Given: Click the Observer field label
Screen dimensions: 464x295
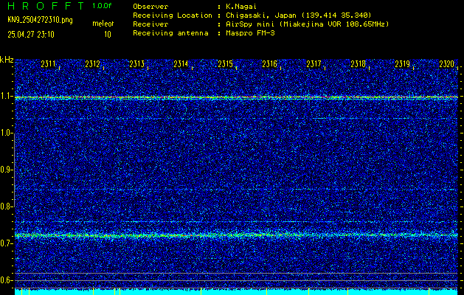Looking at the screenshot, I should click(x=150, y=6).
